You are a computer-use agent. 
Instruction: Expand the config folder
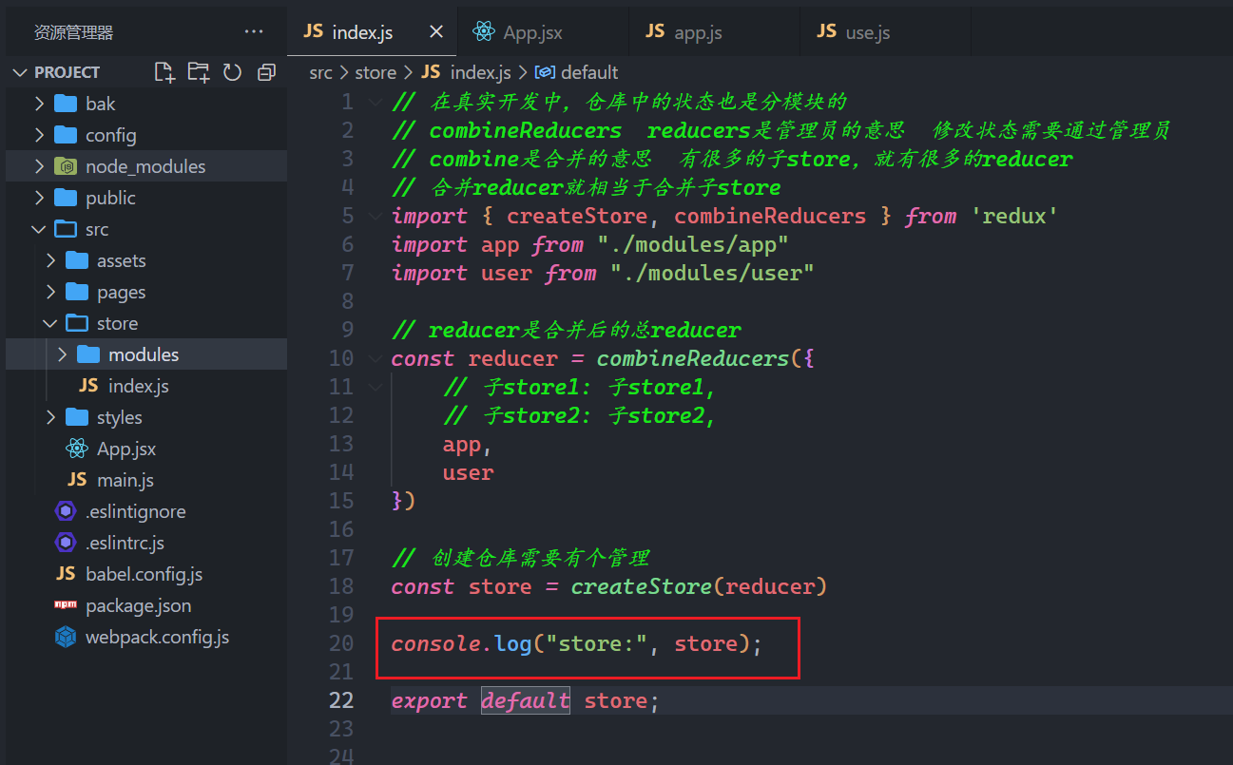(39, 135)
